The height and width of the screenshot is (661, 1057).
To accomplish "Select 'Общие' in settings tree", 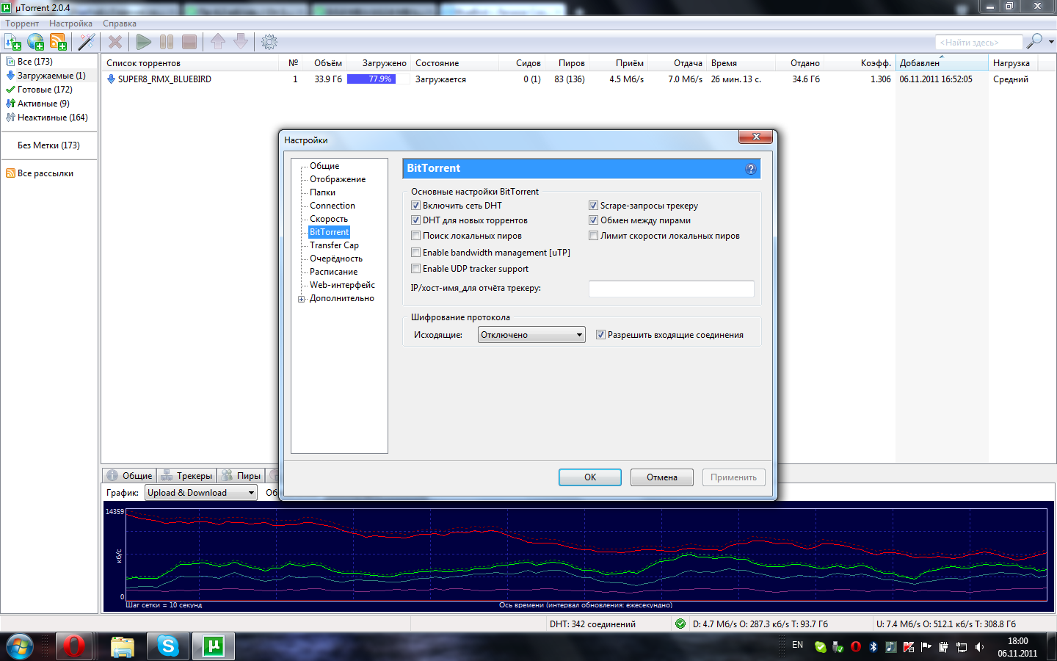I will [x=324, y=166].
